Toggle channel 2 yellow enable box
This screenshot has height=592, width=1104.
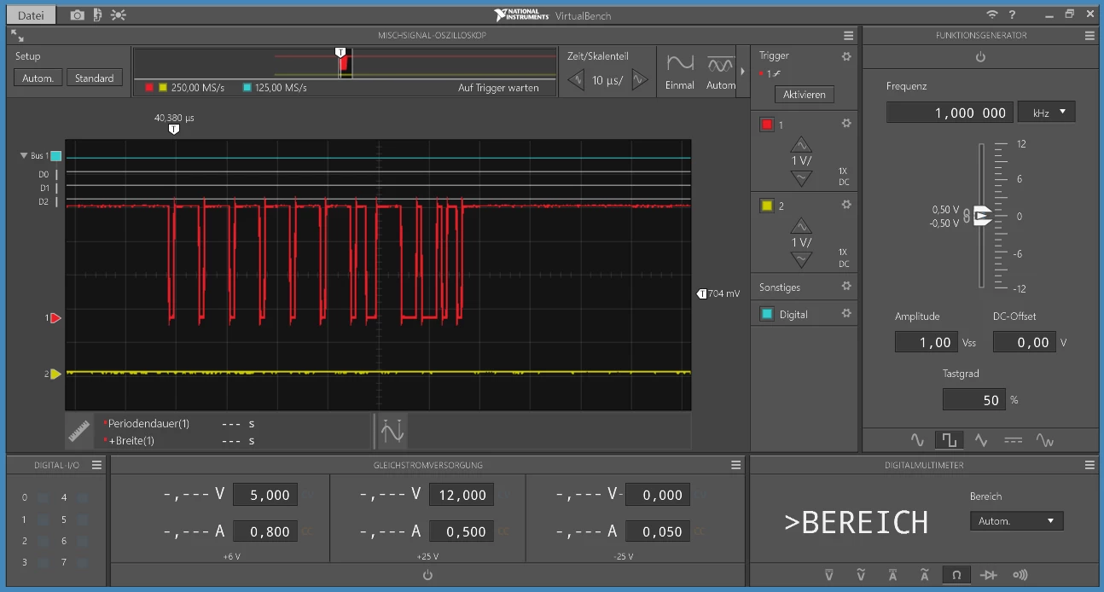point(767,206)
